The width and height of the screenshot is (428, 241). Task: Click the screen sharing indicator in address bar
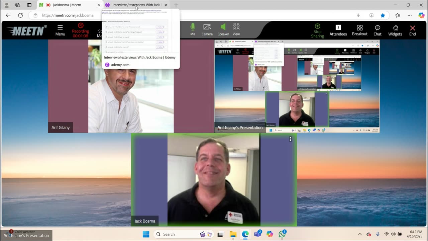point(371,15)
